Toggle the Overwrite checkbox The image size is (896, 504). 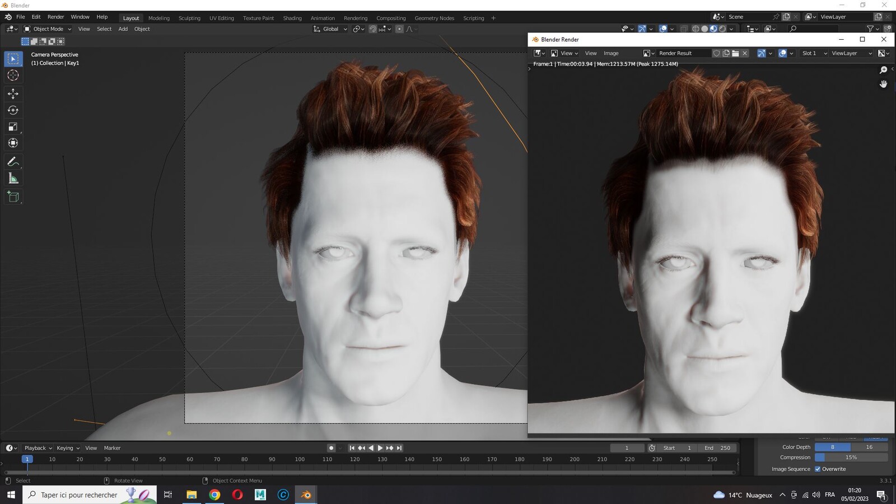coord(818,469)
